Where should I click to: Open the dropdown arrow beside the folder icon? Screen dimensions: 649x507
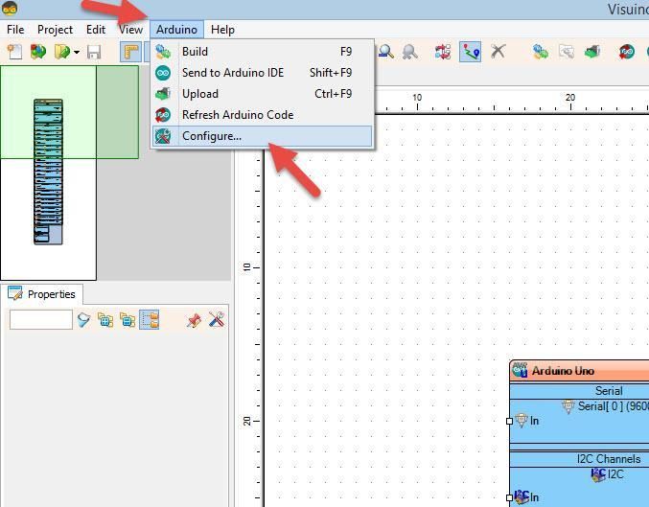click(77, 53)
